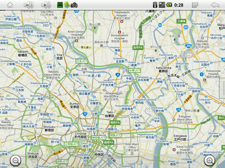Tap the route 298 shield
Image resolution: width=225 pixels, height=168 pixels.
click(x=188, y=46)
